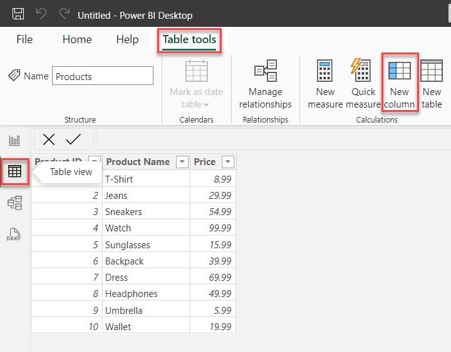Screen dimensions: 451x352
Task: Select Product ID cell 7
Action: tap(67, 278)
